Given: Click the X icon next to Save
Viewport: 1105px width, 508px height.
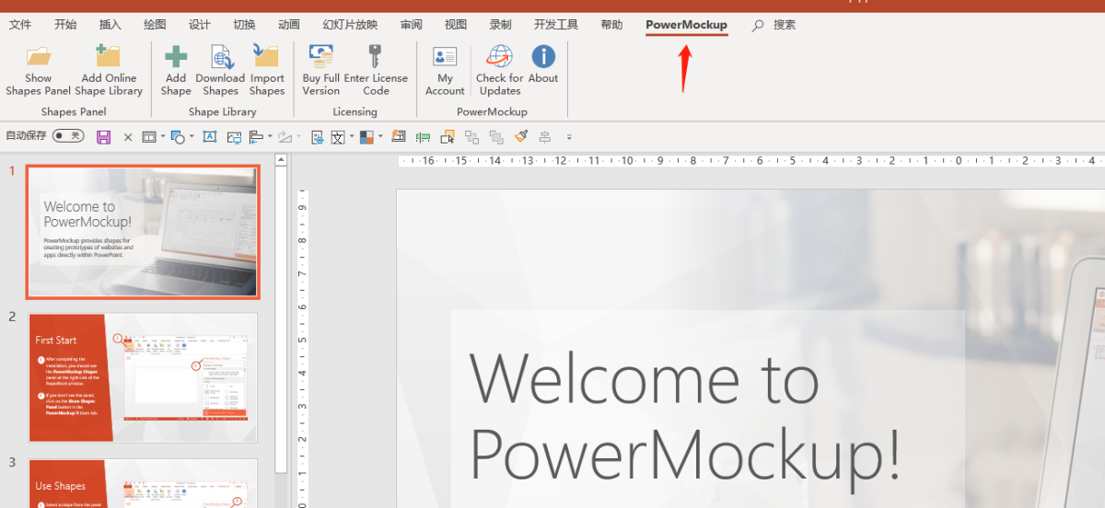Looking at the screenshot, I should click(128, 137).
